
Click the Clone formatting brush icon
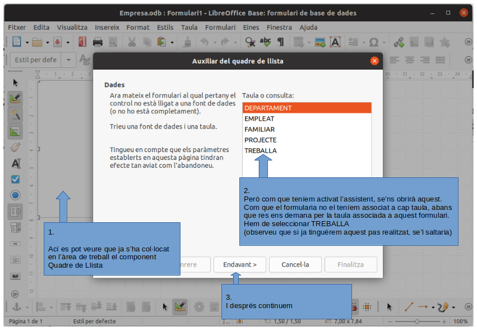tap(187, 42)
